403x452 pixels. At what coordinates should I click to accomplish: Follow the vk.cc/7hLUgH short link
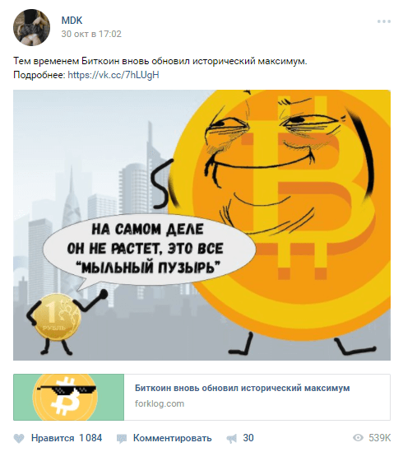(x=113, y=75)
